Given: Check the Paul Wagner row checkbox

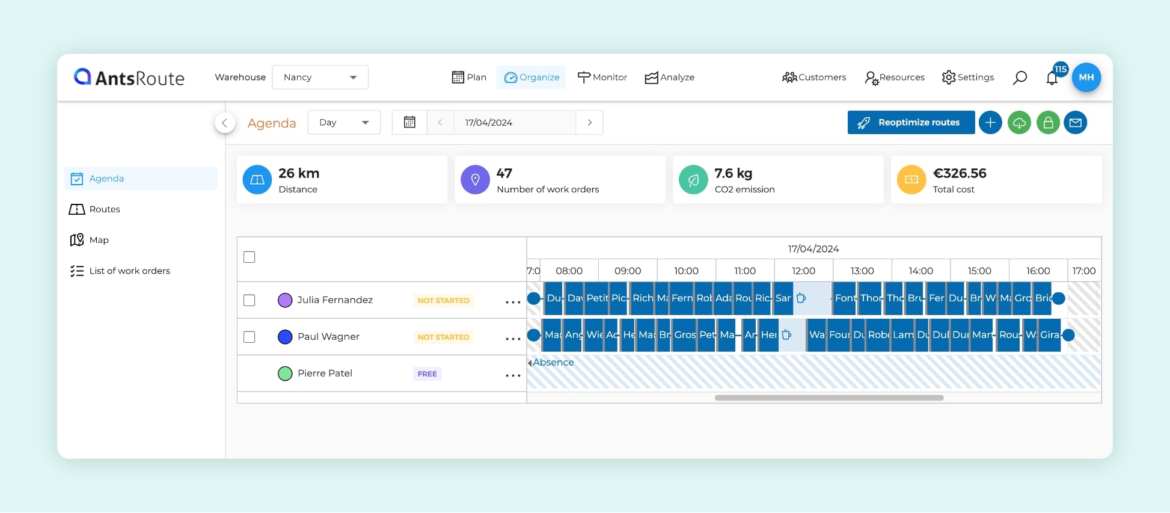Looking at the screenshot, I should point(250,337).
